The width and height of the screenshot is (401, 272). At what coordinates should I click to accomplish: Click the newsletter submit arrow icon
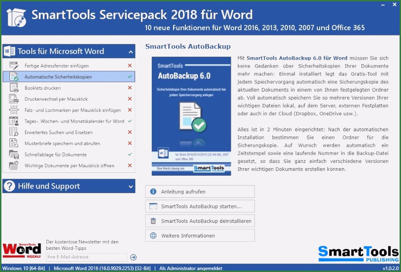(x=133, y=257)
